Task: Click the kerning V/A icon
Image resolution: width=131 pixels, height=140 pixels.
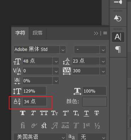Action: tap(17, 71)
